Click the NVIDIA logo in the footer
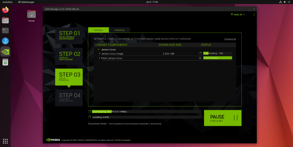The height and width of the screenshot is (147, 293). tap(53, 140)
